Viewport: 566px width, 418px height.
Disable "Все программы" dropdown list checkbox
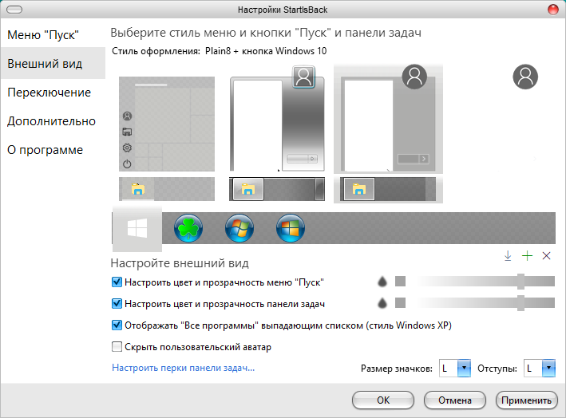point(117,325)
